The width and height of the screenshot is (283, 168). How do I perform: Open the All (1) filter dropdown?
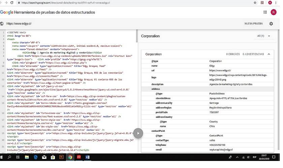[x=263, y=36]
